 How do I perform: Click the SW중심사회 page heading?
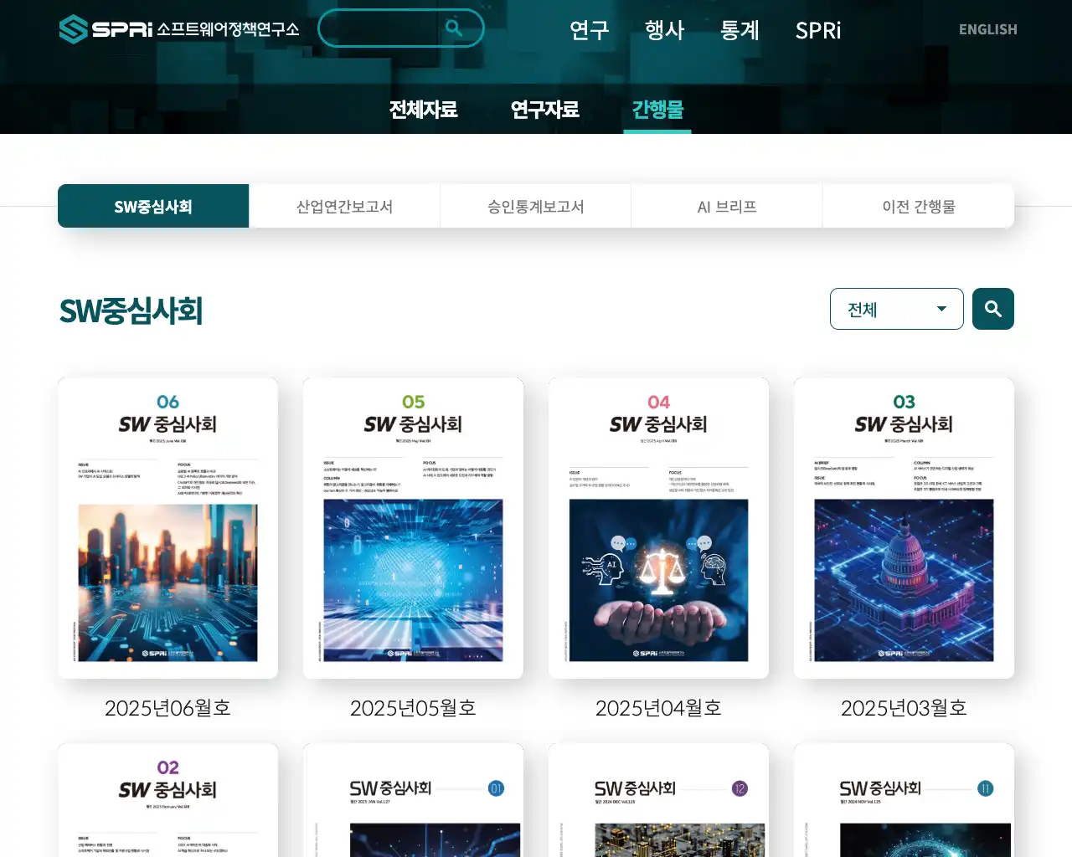[x=131, y=310]
